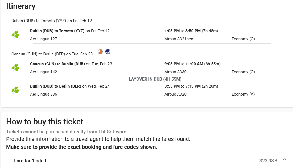Click the Aer Lingus 336 flight number
The image size is (293, 168).
click(44, 94)
